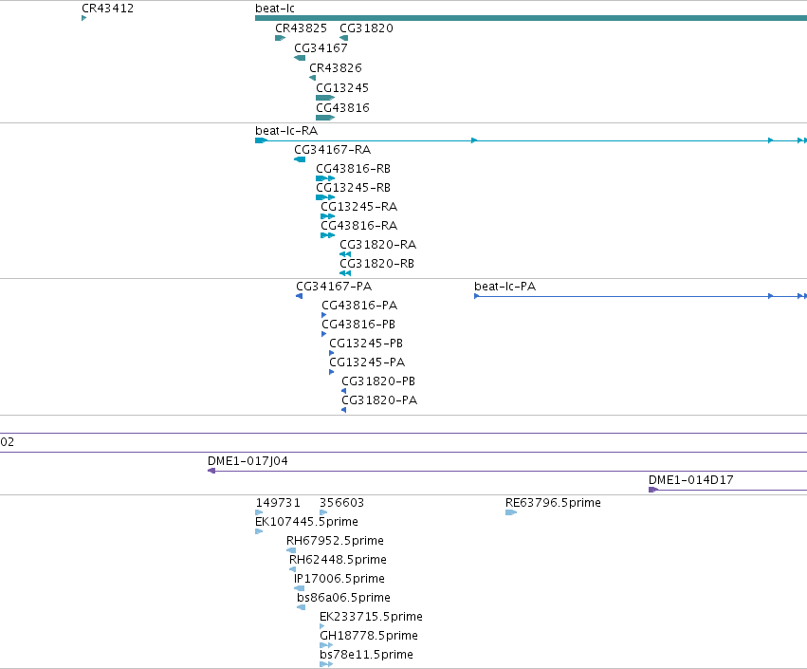Click the DME1-014D17 clone label

(691, 480)
